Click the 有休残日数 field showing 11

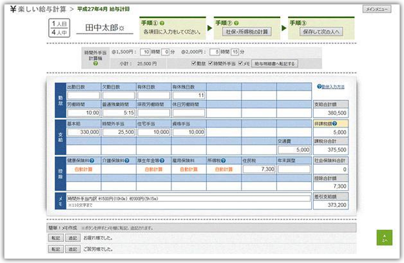click(189, 96)
